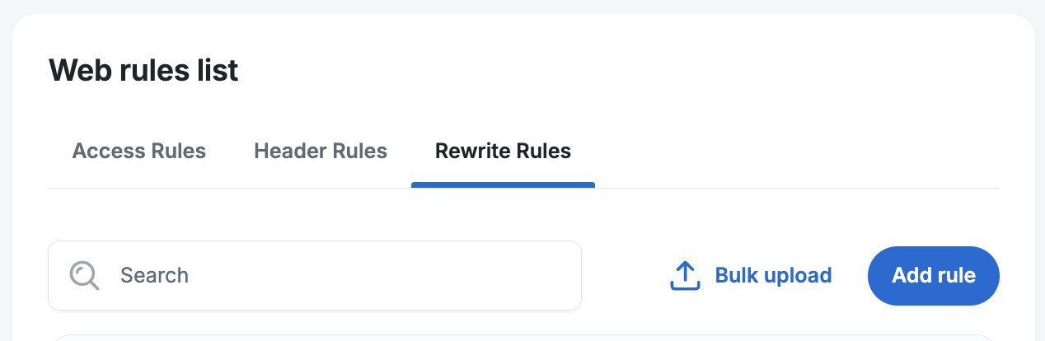Select the upload icon left of Bulk upload
1045x341 pixels.
tap(684, 276)
